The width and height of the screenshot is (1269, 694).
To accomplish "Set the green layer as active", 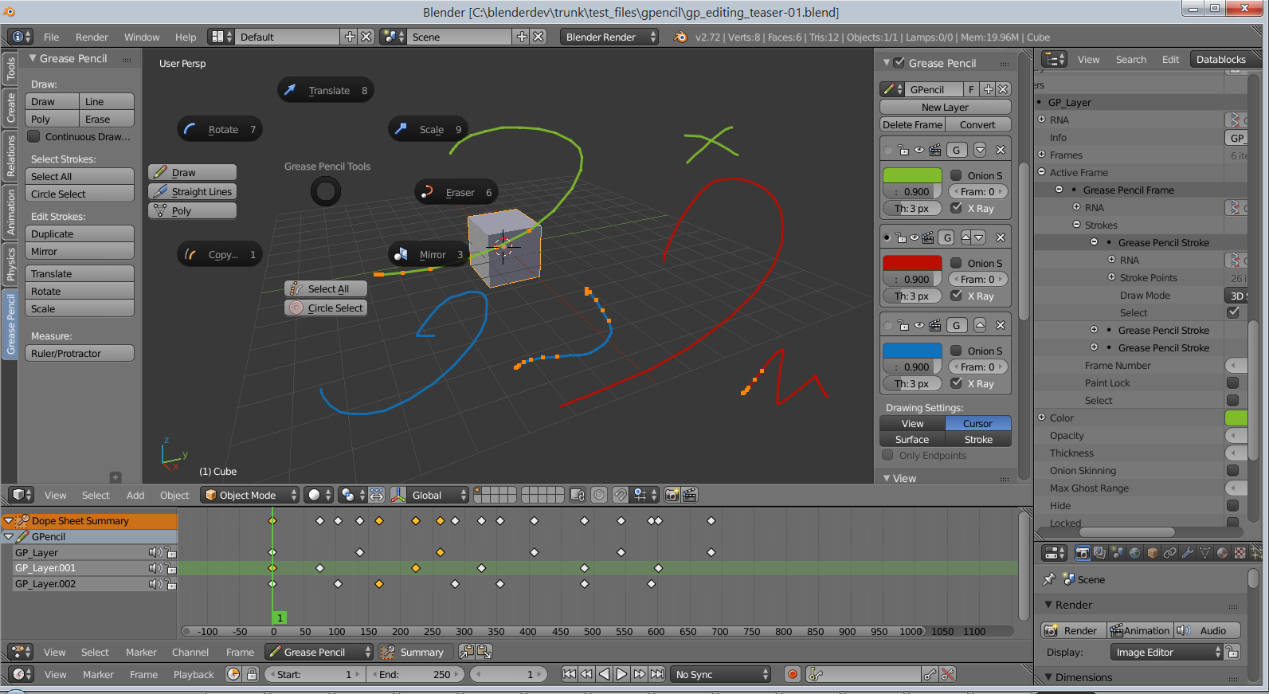I will (887, 150).
